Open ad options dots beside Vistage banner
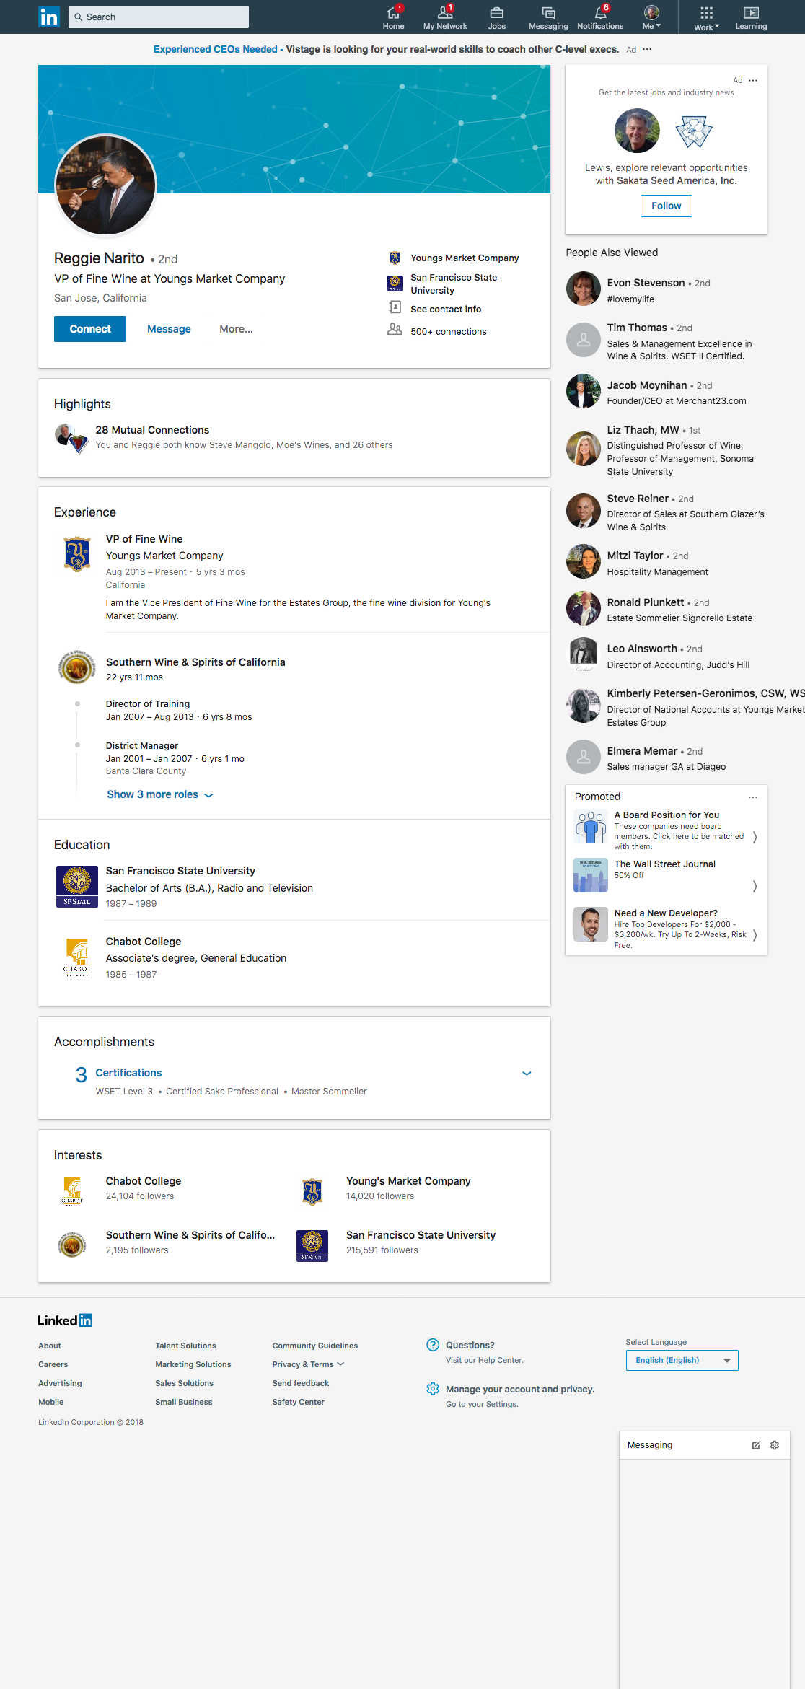This screenshot has height=1689, width=805. 647,49
